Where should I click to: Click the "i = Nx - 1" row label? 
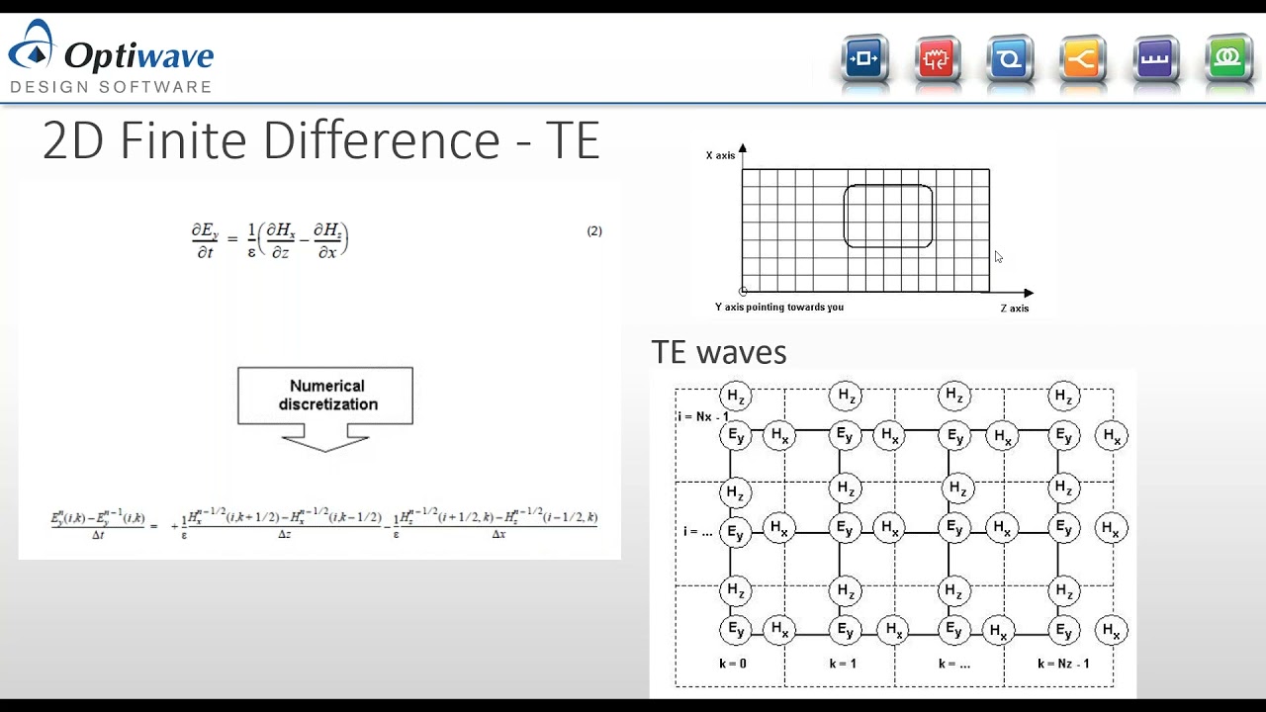(703, 416)
